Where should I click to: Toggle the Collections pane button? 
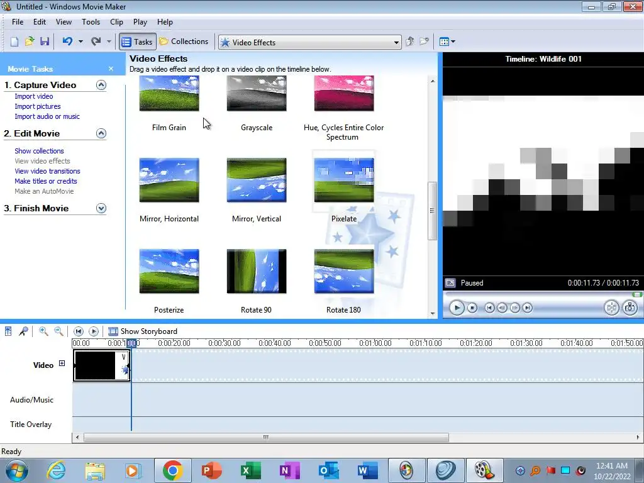(x=184, y=42)
